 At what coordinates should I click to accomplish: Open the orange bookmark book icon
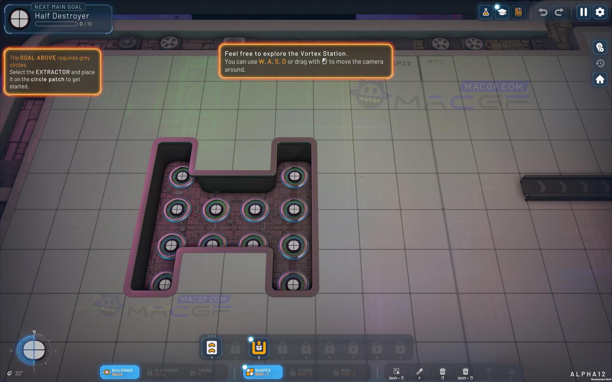[x=518, y=12]
